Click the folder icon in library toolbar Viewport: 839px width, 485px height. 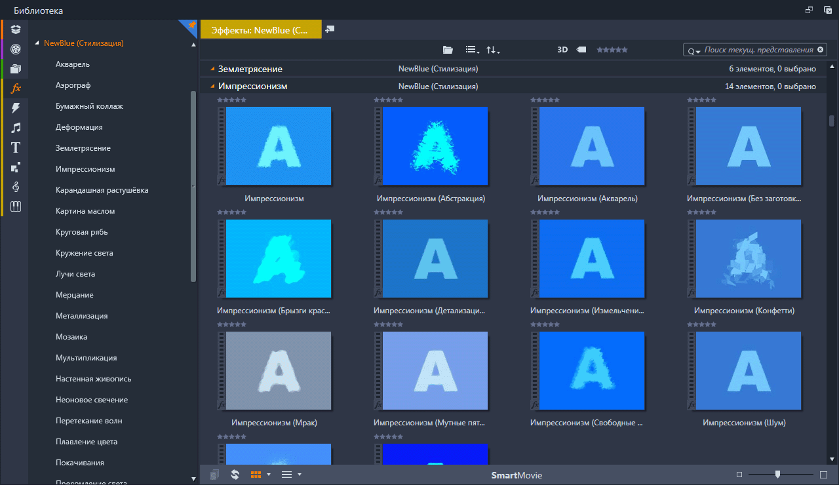(448, 50)
